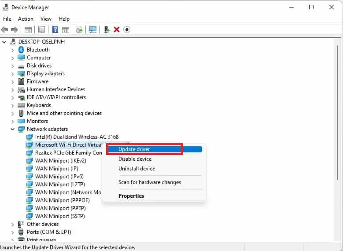Choose Scan for hardware changes menu entry

(155, 182)
